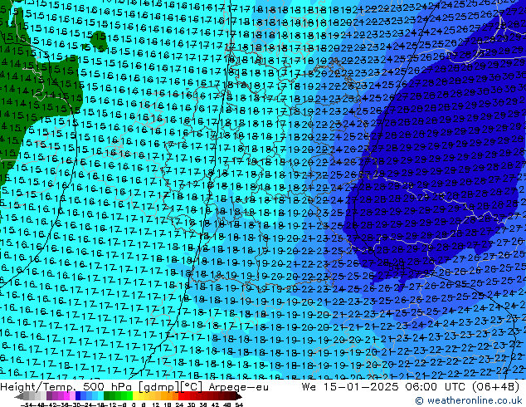Screen dimensions: 526x407
Task: Pick the bright red swatch in legend
Action: click(x=181, y=396)
